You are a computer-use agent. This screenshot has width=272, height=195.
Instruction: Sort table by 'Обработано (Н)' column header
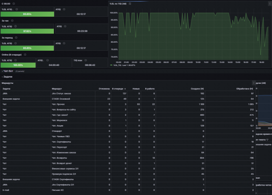pos(245,89)
